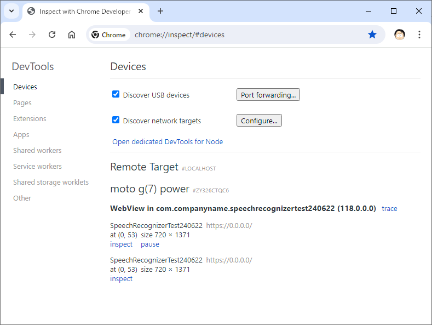
Task: Select Extensions in DevTools sidebar
Action: tap(30, 118)
